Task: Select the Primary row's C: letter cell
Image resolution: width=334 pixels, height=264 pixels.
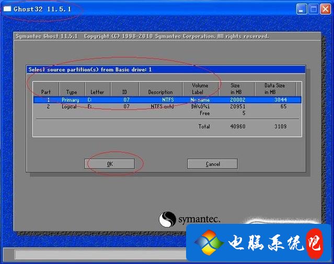Action: pos(89,100)
